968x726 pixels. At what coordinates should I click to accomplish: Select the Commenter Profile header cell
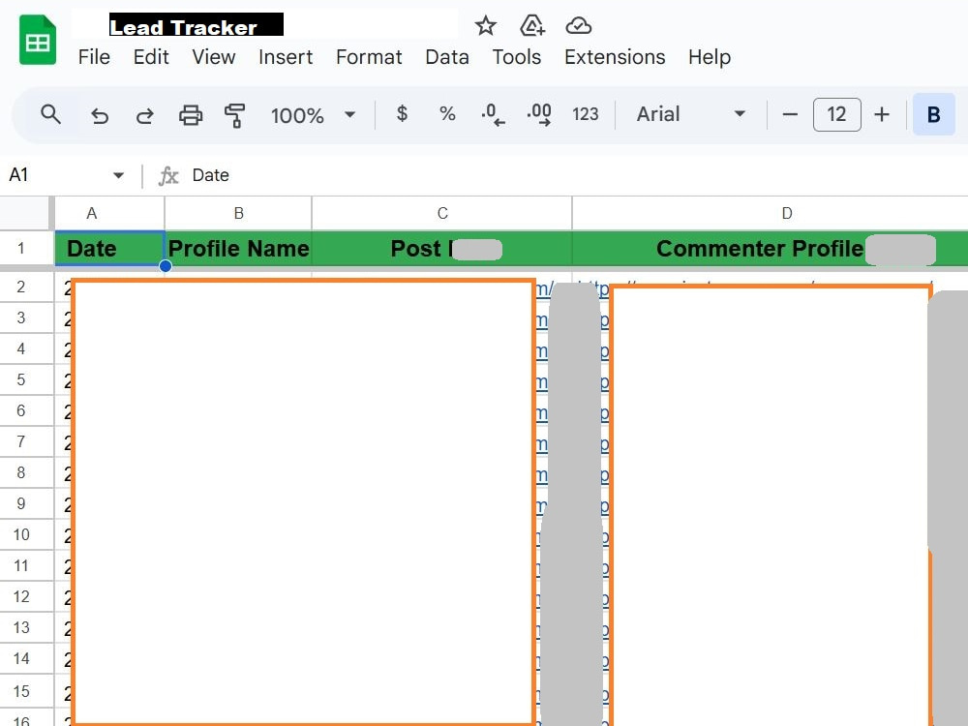(x=771, y=248)
